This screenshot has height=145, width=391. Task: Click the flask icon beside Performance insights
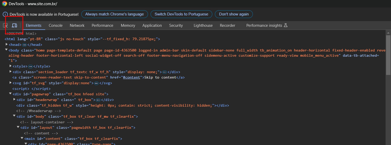tap(285, 25)
